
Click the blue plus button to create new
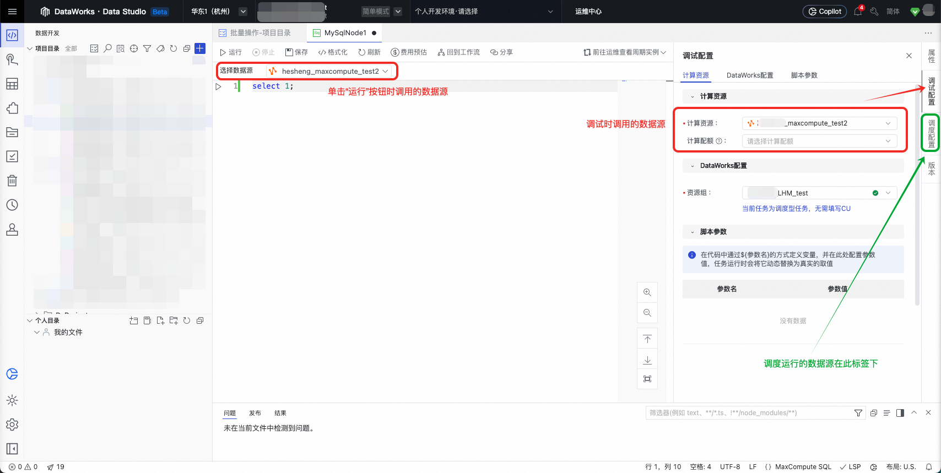(200, 48)
